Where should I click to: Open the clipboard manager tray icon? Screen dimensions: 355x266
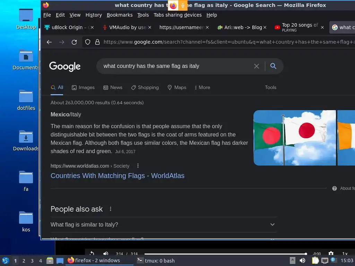click(x=315, y=260)
